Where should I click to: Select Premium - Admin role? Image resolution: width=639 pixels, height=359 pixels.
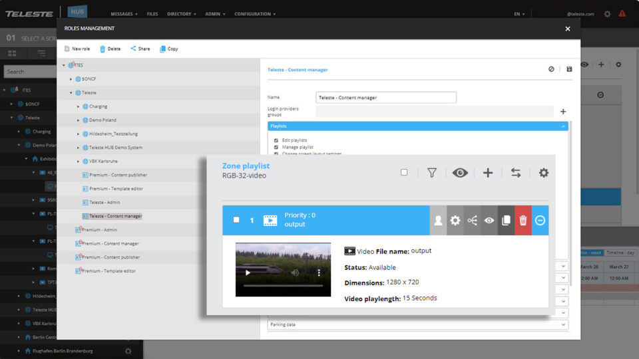[99, 230]
